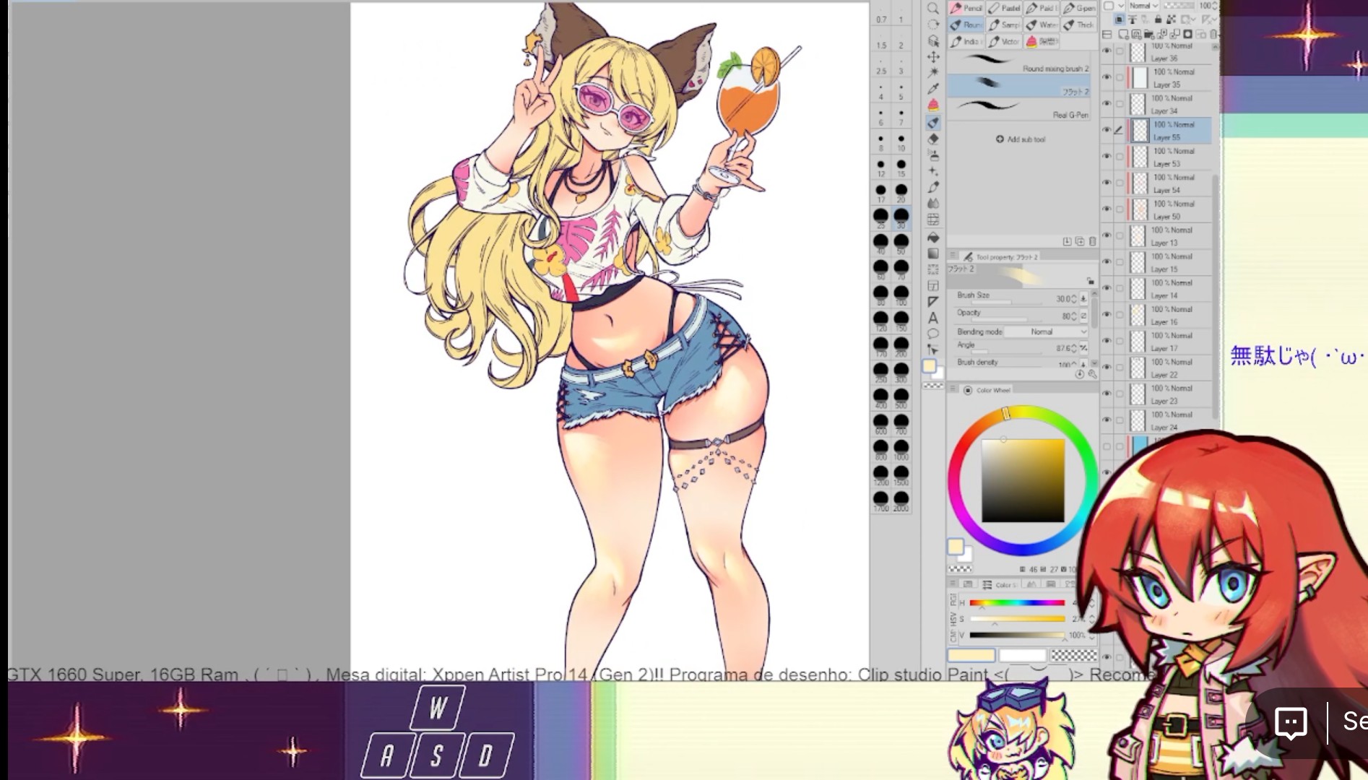This screenshot has height=780, width=1368.
Task: Select the Water sub tool group tab
Action: point(1042,25)
